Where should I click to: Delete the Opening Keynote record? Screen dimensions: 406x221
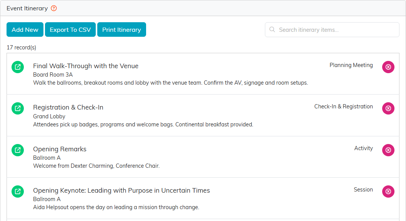click(388, 192)
